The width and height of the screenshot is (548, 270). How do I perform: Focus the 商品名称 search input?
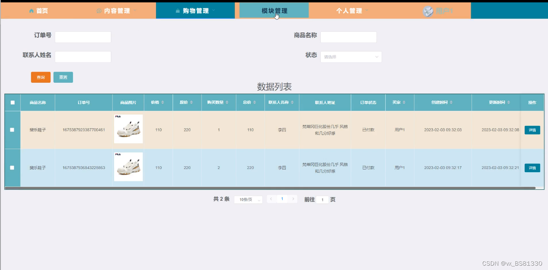(x=348, y=37)
